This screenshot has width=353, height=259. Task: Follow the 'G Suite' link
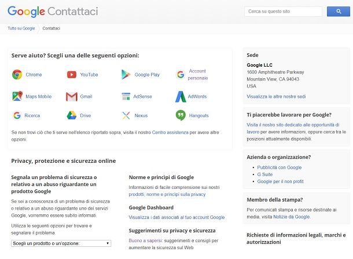[265, 174]
